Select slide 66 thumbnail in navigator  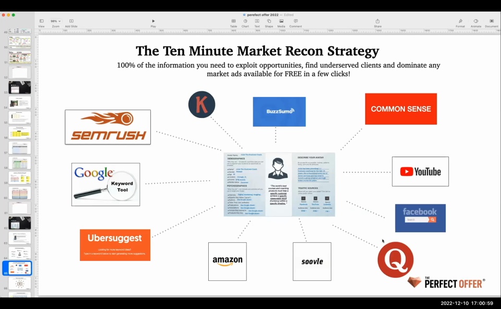(x=20, y=283)
